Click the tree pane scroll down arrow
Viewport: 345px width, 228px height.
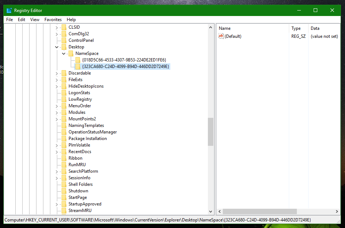pos(210,211)
